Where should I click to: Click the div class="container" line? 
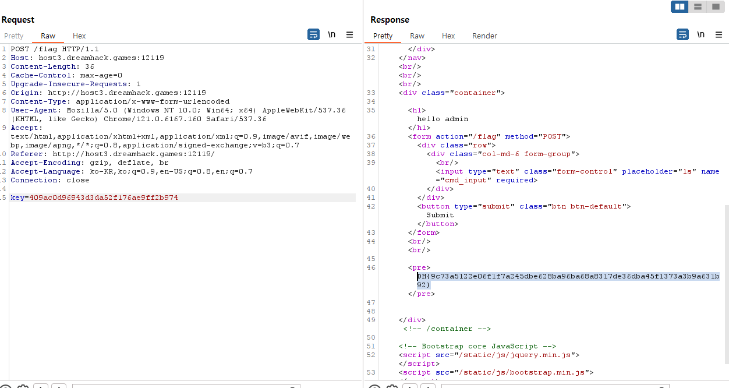coord(451,93)
